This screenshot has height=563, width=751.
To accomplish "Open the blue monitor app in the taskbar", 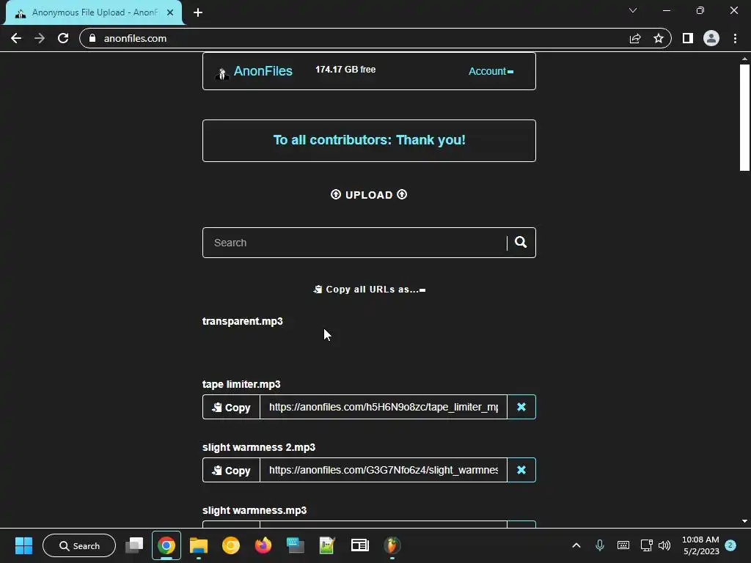I will [x=295, y=545].
